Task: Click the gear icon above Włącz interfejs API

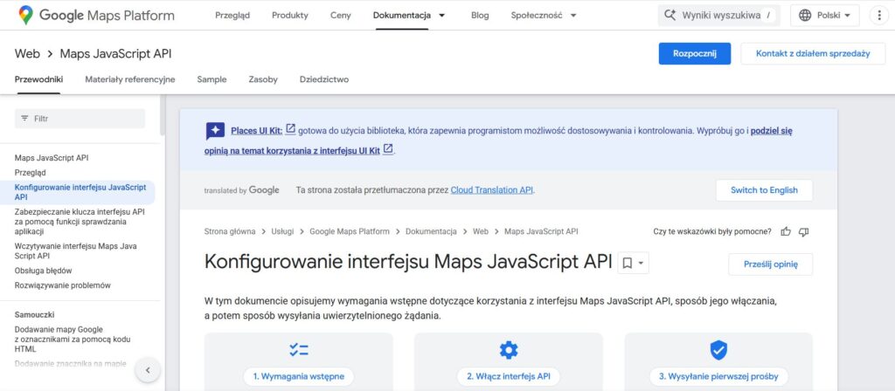Action: (x=508, y=349)
